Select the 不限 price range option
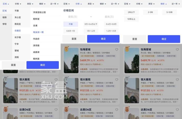The width and height of the screenshot is (182, 119). (x=70, y=24)
